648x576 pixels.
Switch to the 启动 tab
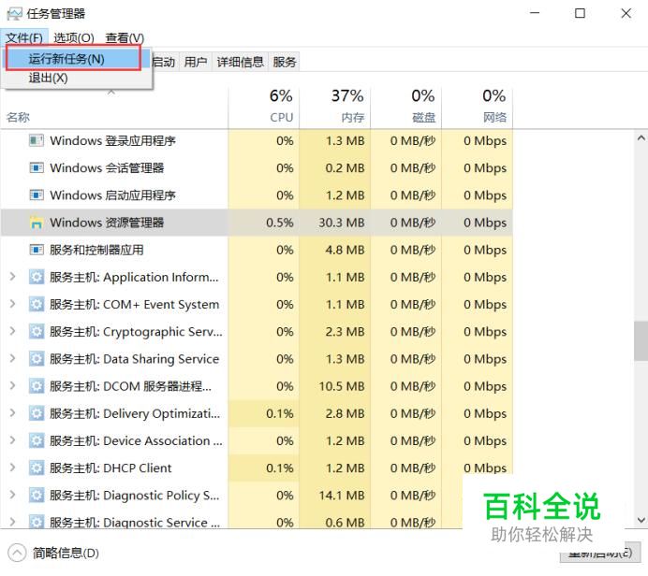165,62
